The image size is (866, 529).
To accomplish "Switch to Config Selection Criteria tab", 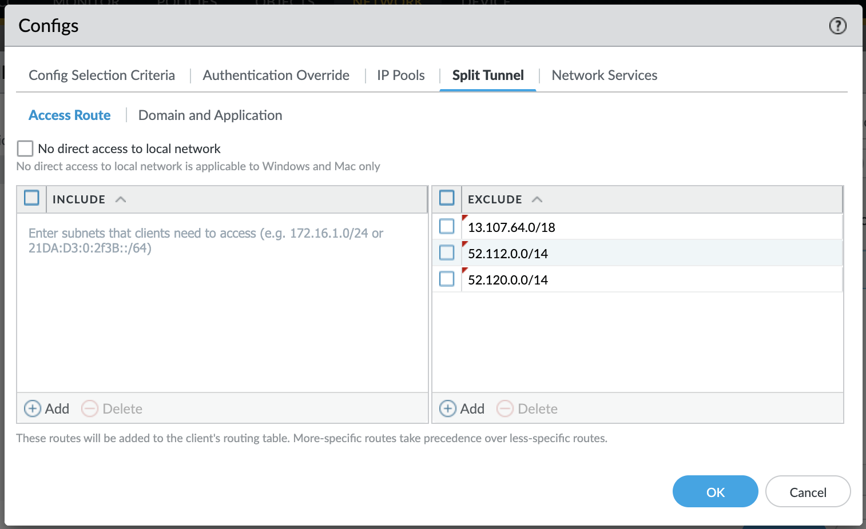I will point(102,75).
